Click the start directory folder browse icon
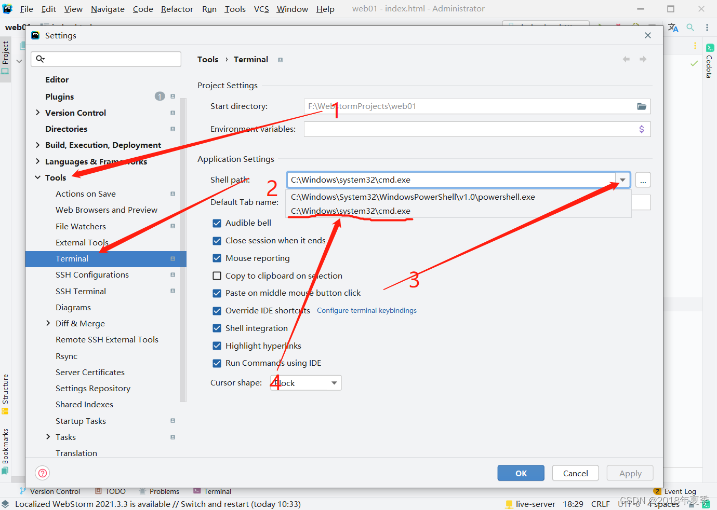Screen dimensions: 717x510 [642, 106]
